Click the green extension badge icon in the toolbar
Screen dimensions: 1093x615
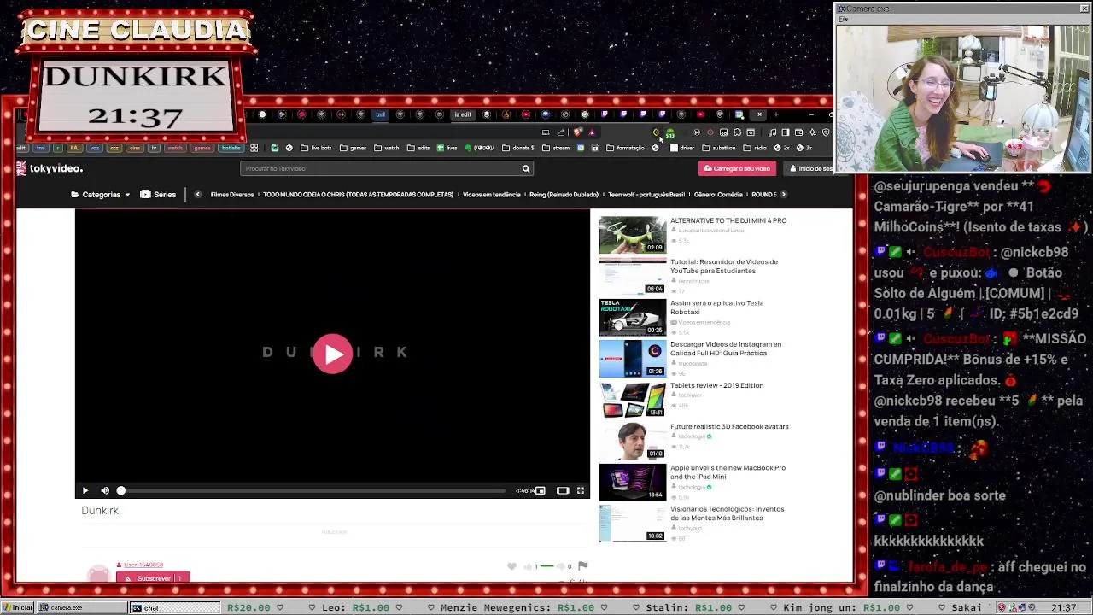670,133
